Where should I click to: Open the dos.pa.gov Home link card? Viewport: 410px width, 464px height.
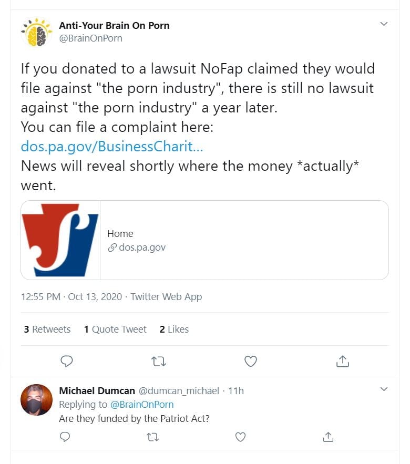tap(204, 240)
